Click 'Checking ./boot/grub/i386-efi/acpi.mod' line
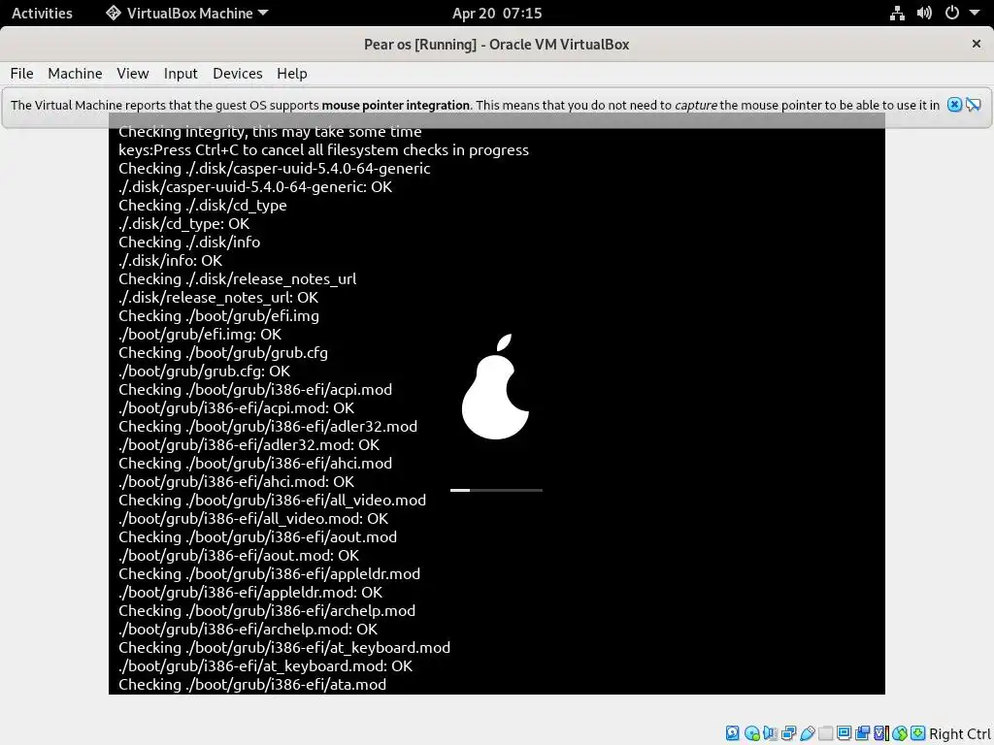994x745 pixels. point(255,390)
